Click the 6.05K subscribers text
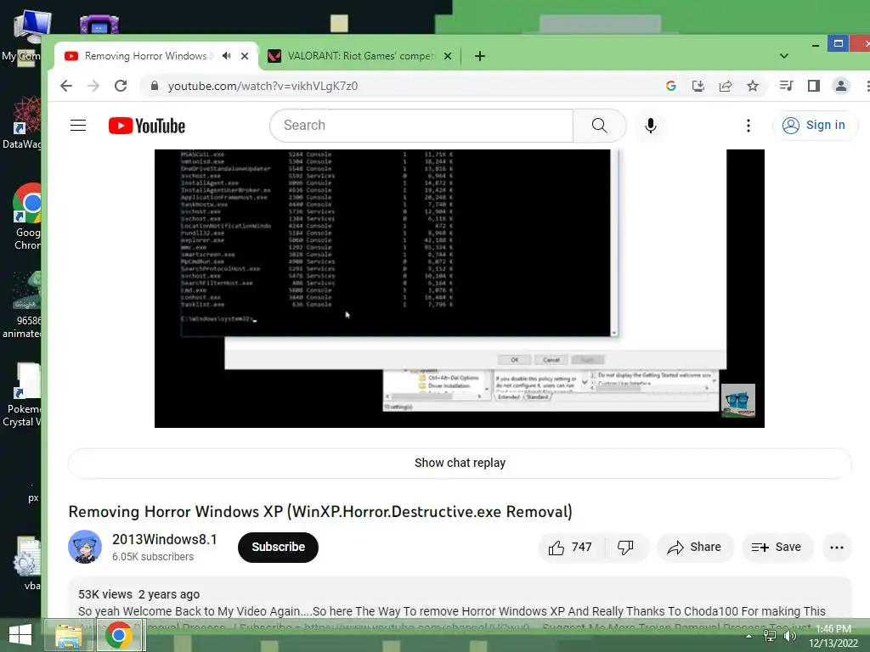This screenshot has height=652, width=870. (x=153, y=557)
